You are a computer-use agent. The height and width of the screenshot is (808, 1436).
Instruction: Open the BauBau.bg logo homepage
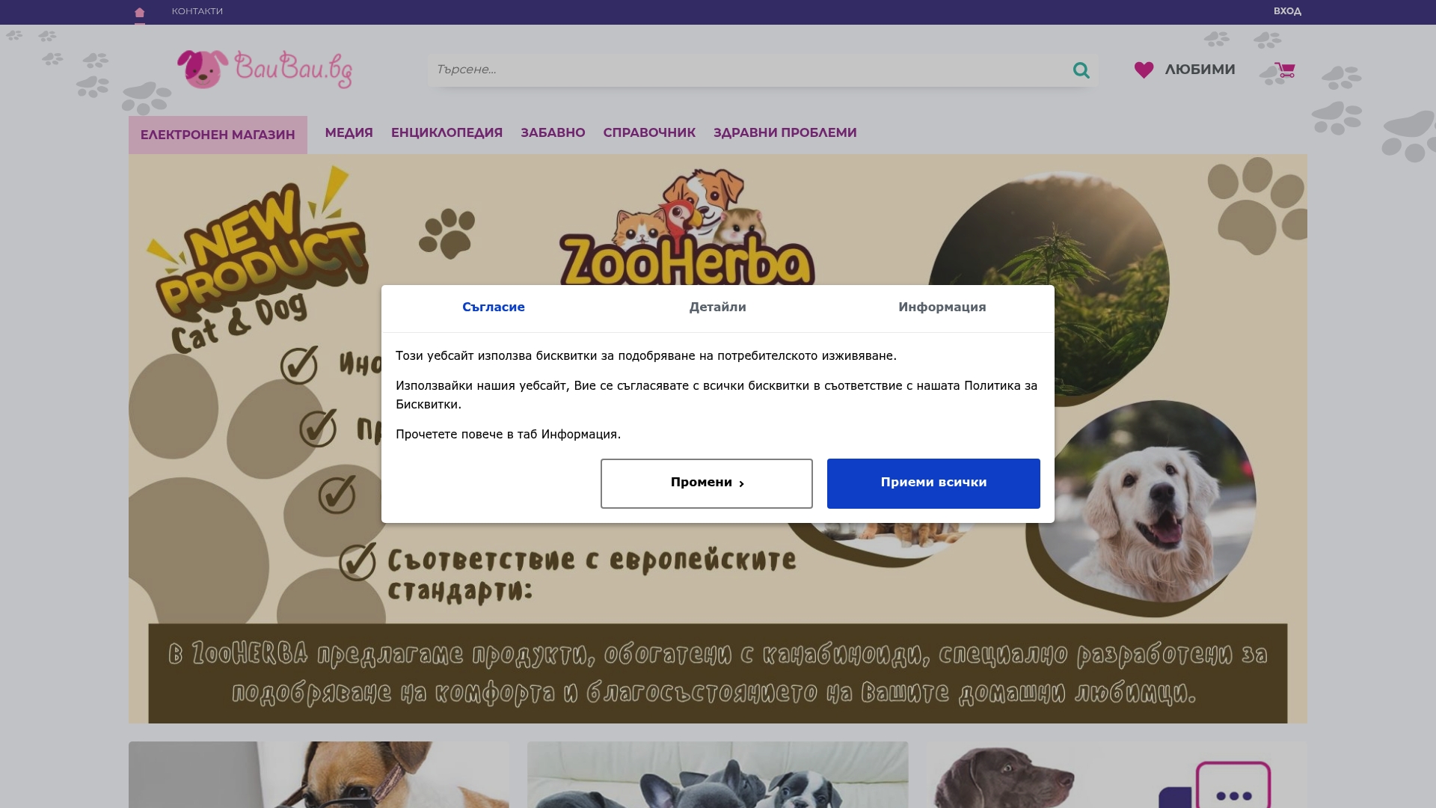(x=265, y=70)
